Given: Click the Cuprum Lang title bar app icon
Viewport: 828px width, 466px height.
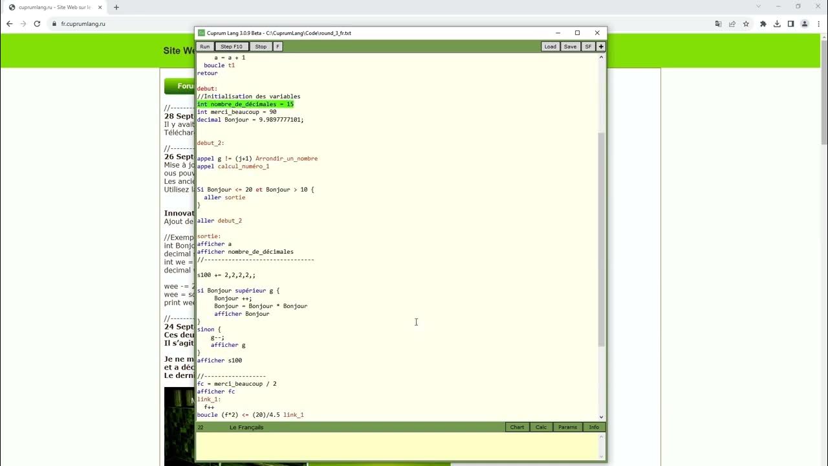Looking at the screenshot, I should tap(201, 33).
